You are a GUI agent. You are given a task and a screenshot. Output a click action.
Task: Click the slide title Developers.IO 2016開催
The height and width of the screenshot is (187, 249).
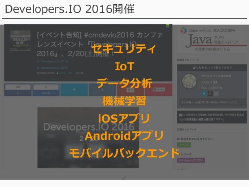point(70,9)
